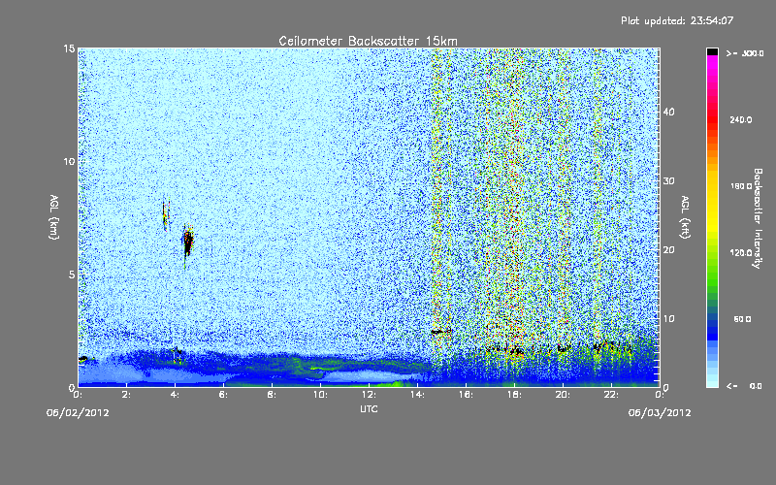The height and width of the screenshot is (485, 776).
Task: Click the left 'AGL (km)' axis label
Action: pyautogui.click(x=54, y=216)
